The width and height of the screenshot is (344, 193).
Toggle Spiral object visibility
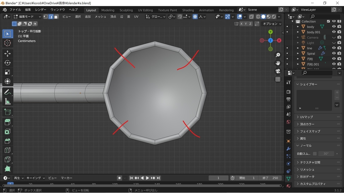[334, 53]
